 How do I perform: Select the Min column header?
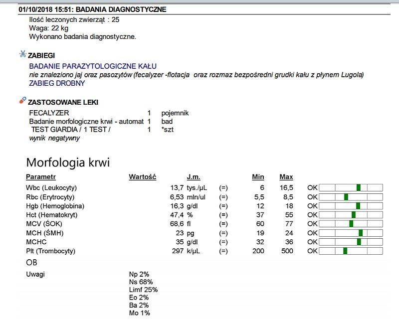[x=258, y=177]
